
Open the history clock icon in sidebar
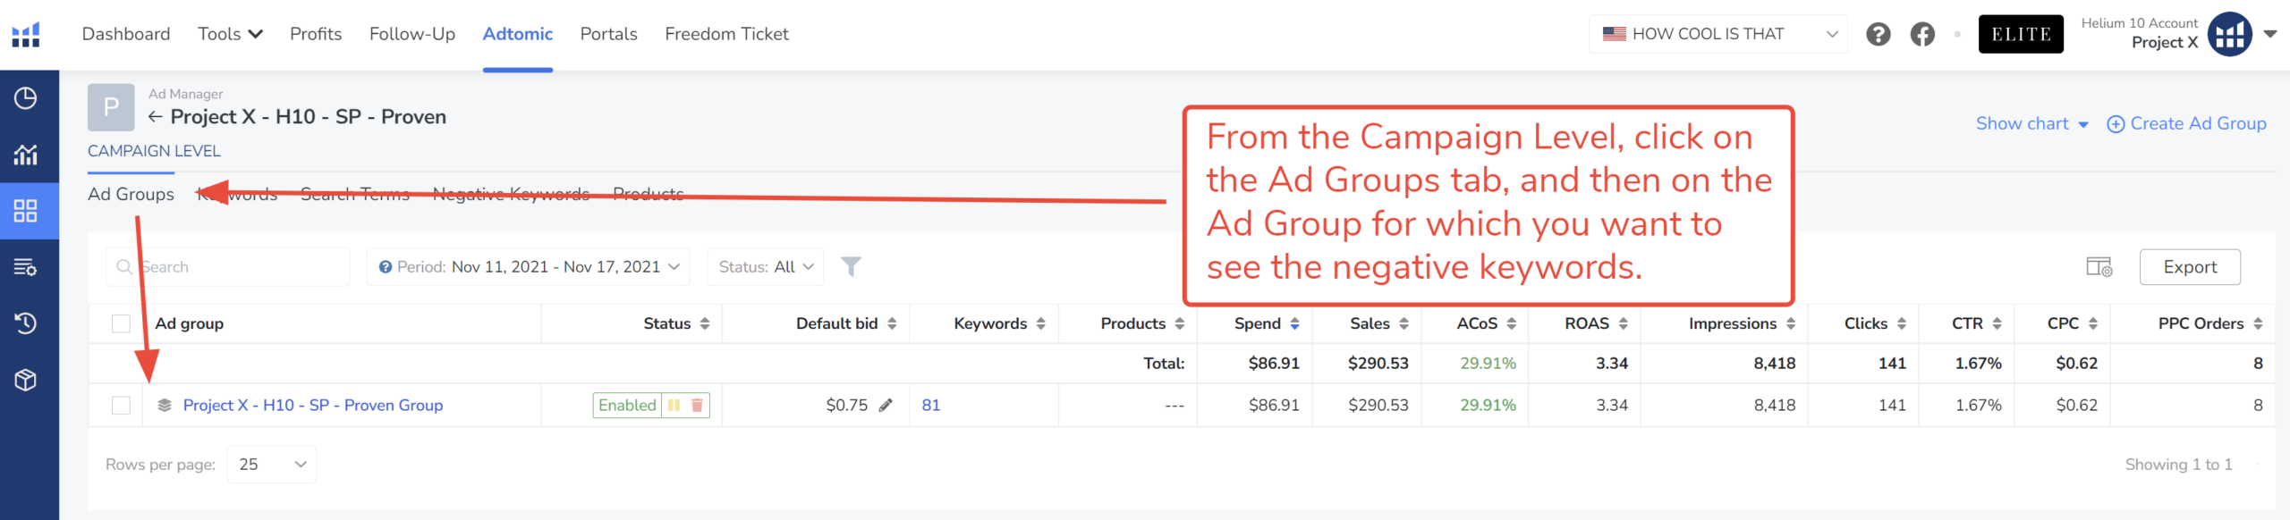pyautogui.click(x=26, y=323)
